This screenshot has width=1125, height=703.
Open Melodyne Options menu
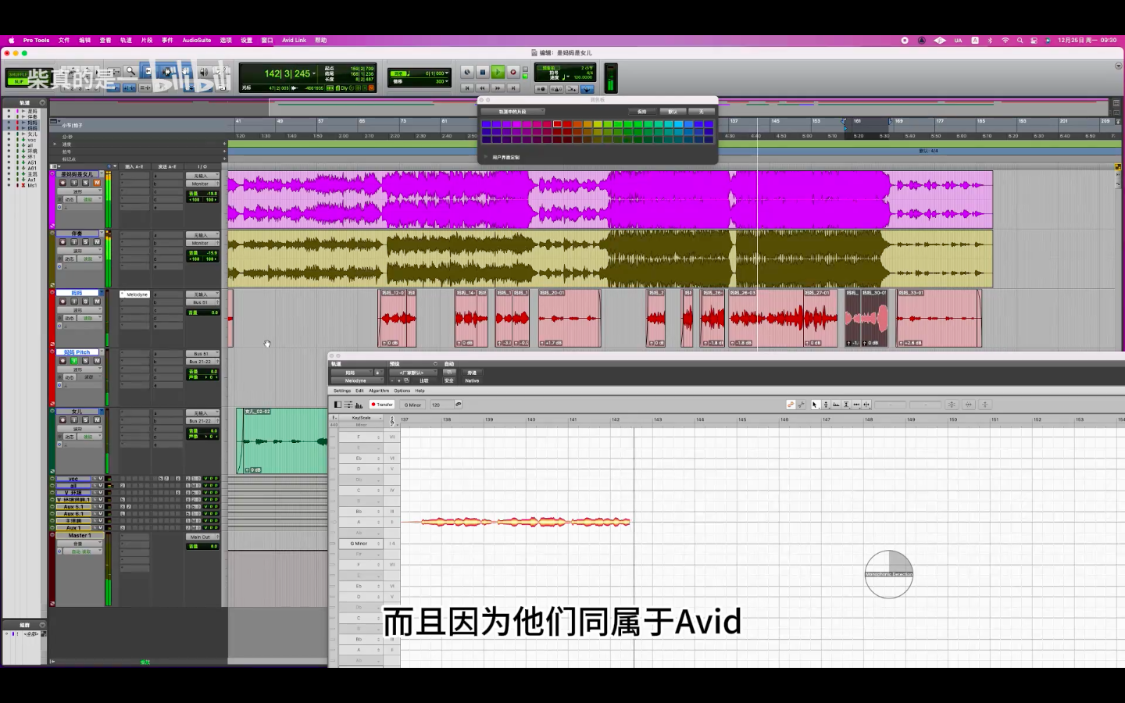tap(402, 391)
